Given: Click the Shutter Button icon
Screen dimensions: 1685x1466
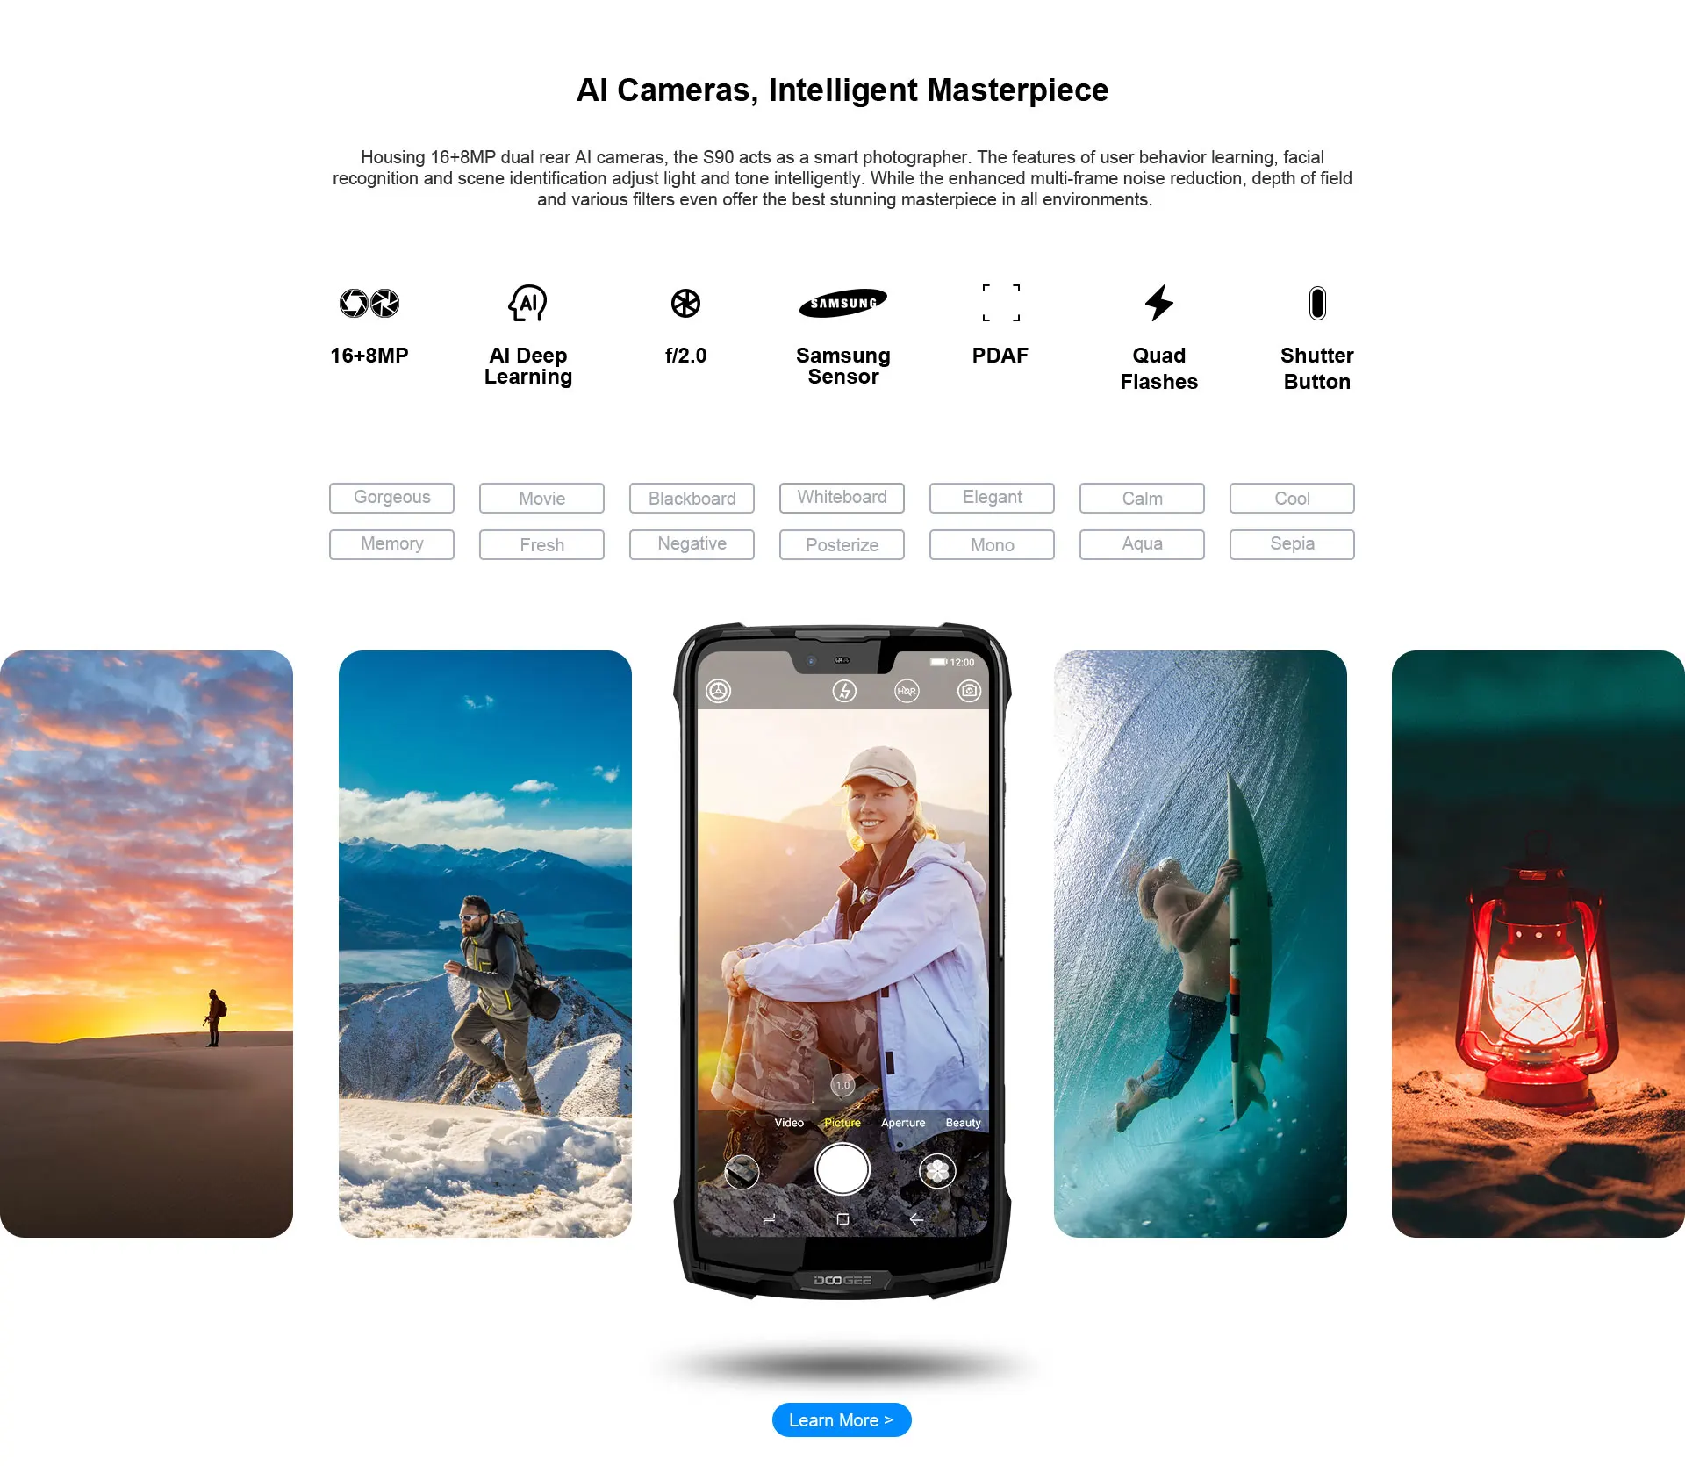Looking at the screenshot, I should [1316, 301].
